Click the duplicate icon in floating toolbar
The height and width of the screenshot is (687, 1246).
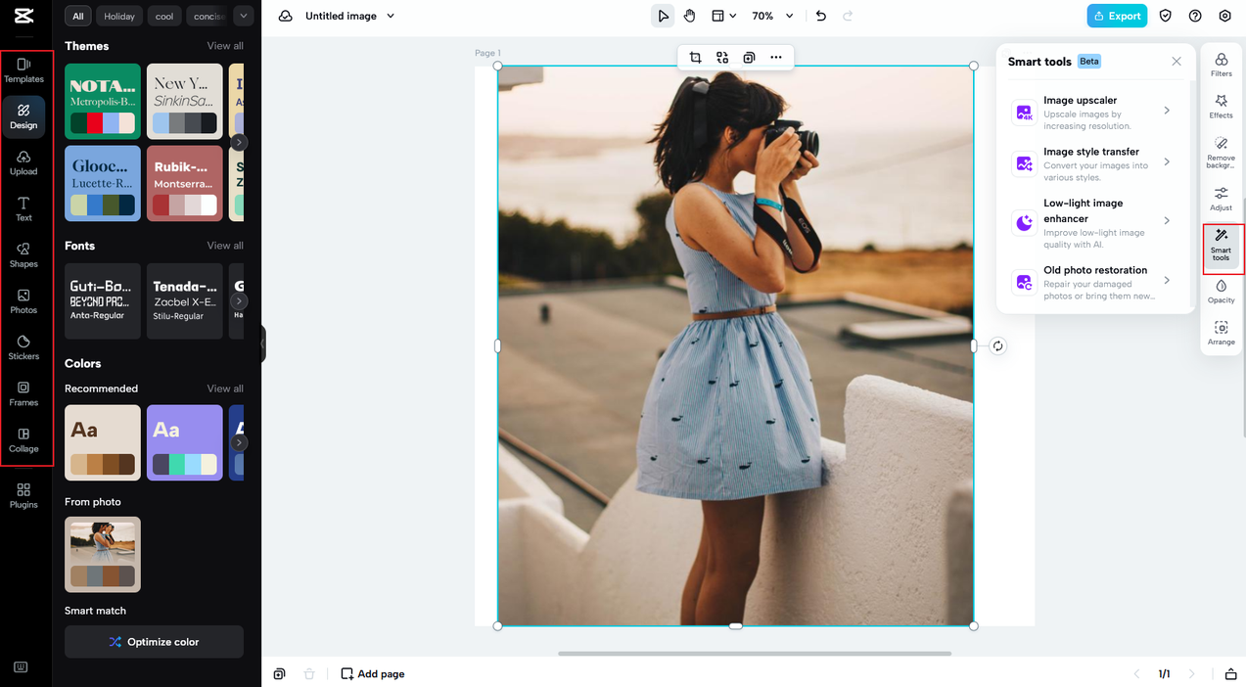point(749,58)
